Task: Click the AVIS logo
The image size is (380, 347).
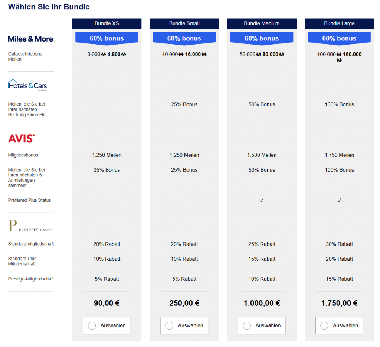Action: tap(22, 139)
